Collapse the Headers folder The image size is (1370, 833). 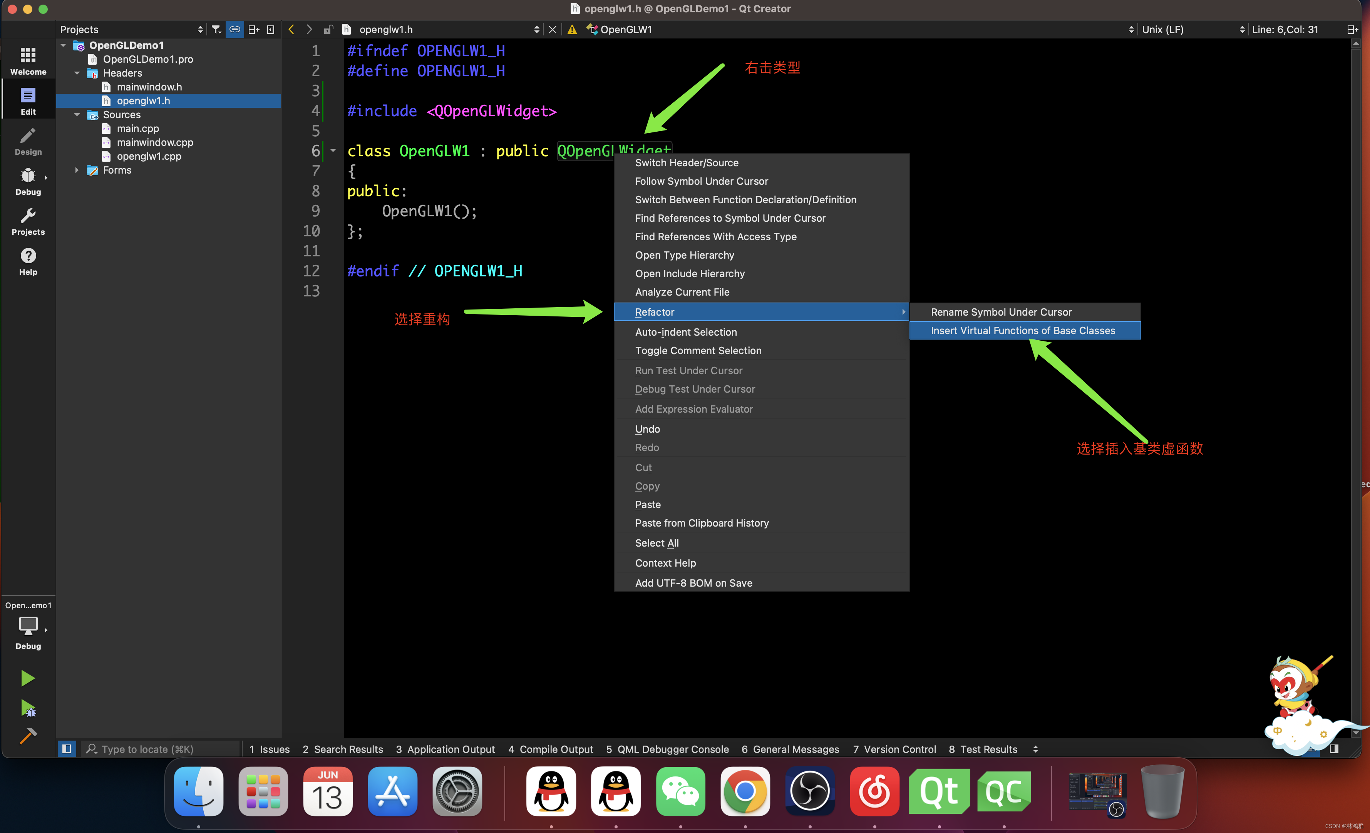77,73
